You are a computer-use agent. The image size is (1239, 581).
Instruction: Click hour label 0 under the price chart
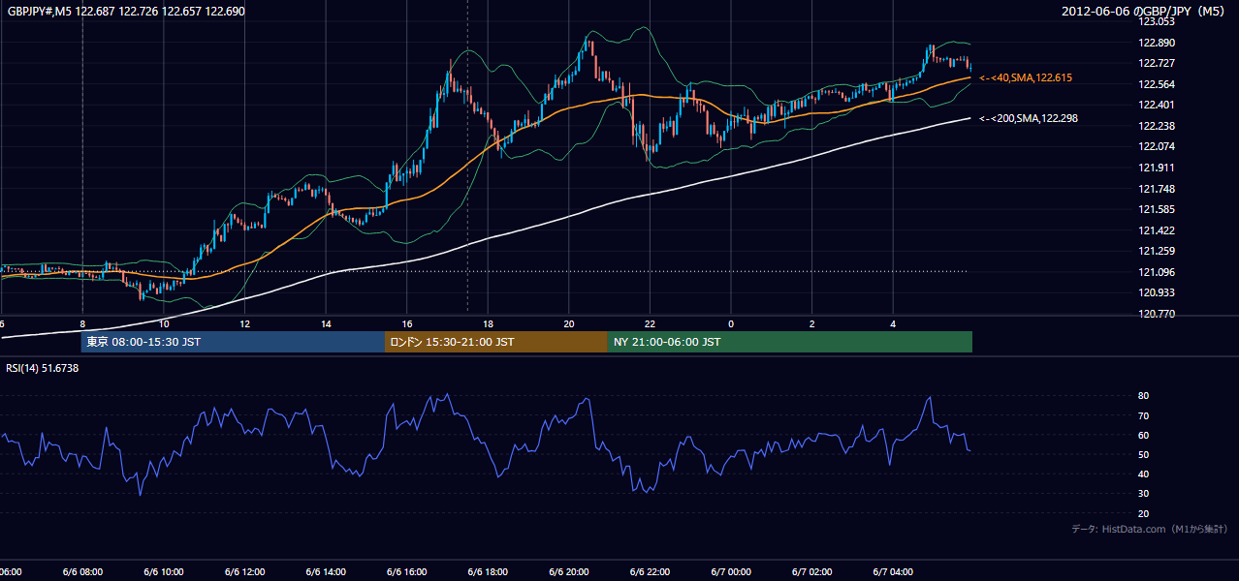[731, 324]
